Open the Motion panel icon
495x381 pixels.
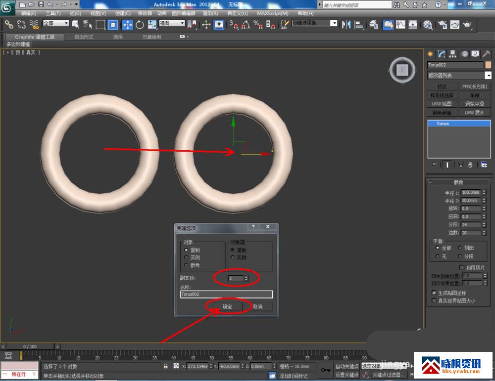click(x=464, y=54)
